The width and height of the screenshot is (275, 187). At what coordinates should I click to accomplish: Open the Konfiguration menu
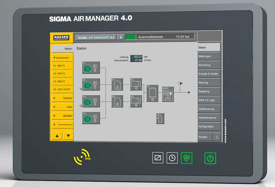click(209, 126)
